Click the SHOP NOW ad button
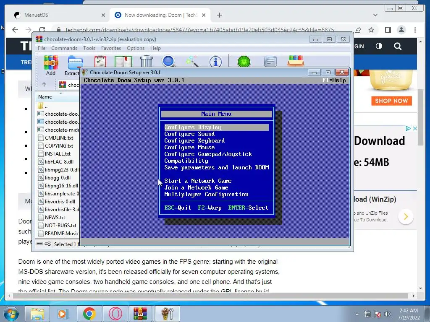Image resolution: width=430 pixels, height=322 pixels. 391,101
